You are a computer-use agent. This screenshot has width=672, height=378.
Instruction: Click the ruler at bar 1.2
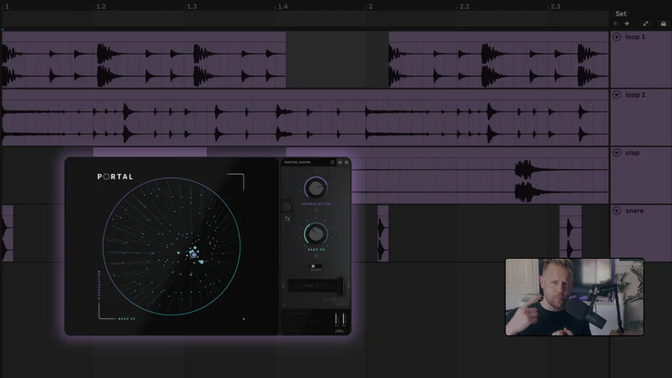[x=101, y=6]
